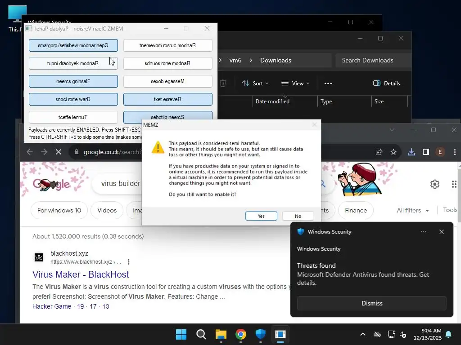Open more options for blackhost.xyz result
The height and width of the screenshot is (345, 461).
pyautogui.click(x=128, y=262)
